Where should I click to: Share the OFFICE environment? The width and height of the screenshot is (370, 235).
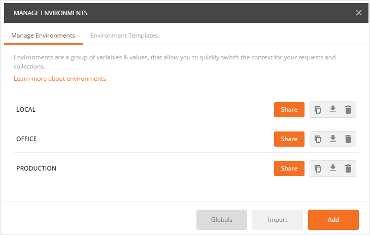[x=289, y=139]
